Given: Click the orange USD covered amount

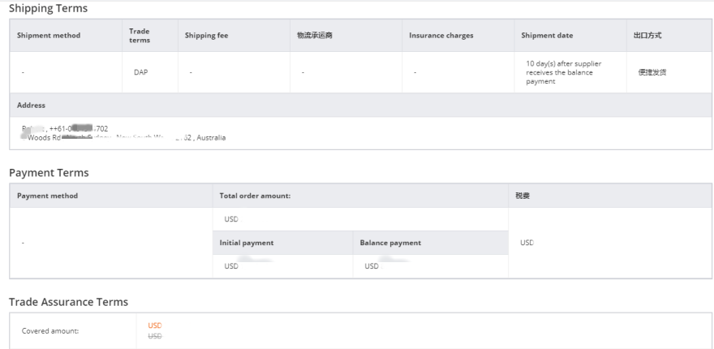Looking at the screenshot, I should 155,325.
